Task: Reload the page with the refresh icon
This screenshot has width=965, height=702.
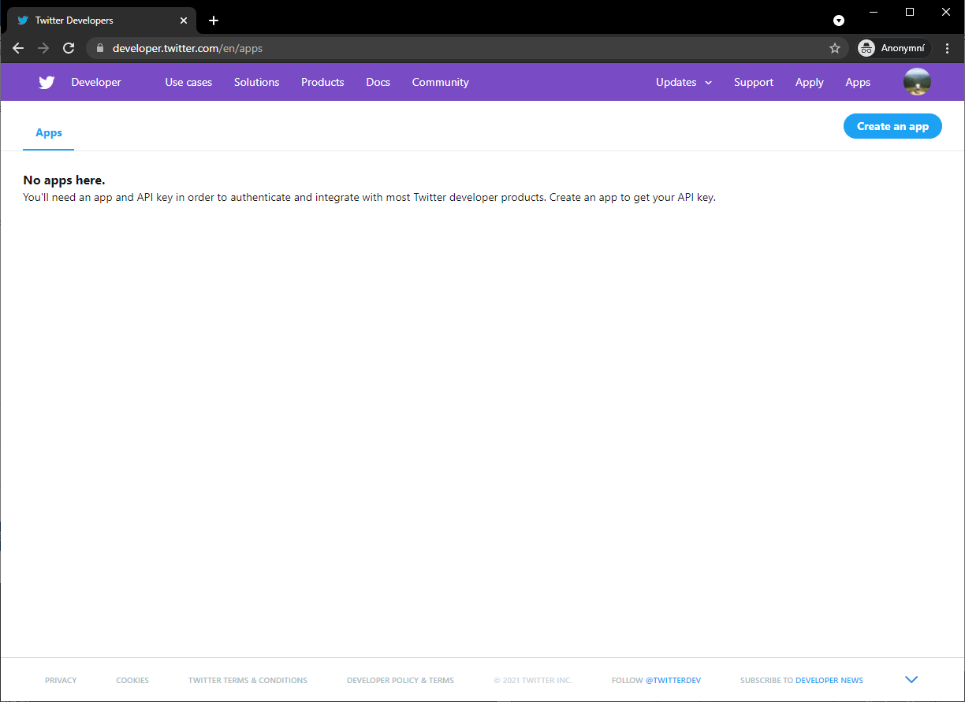Action: click(x=69, y=48)
